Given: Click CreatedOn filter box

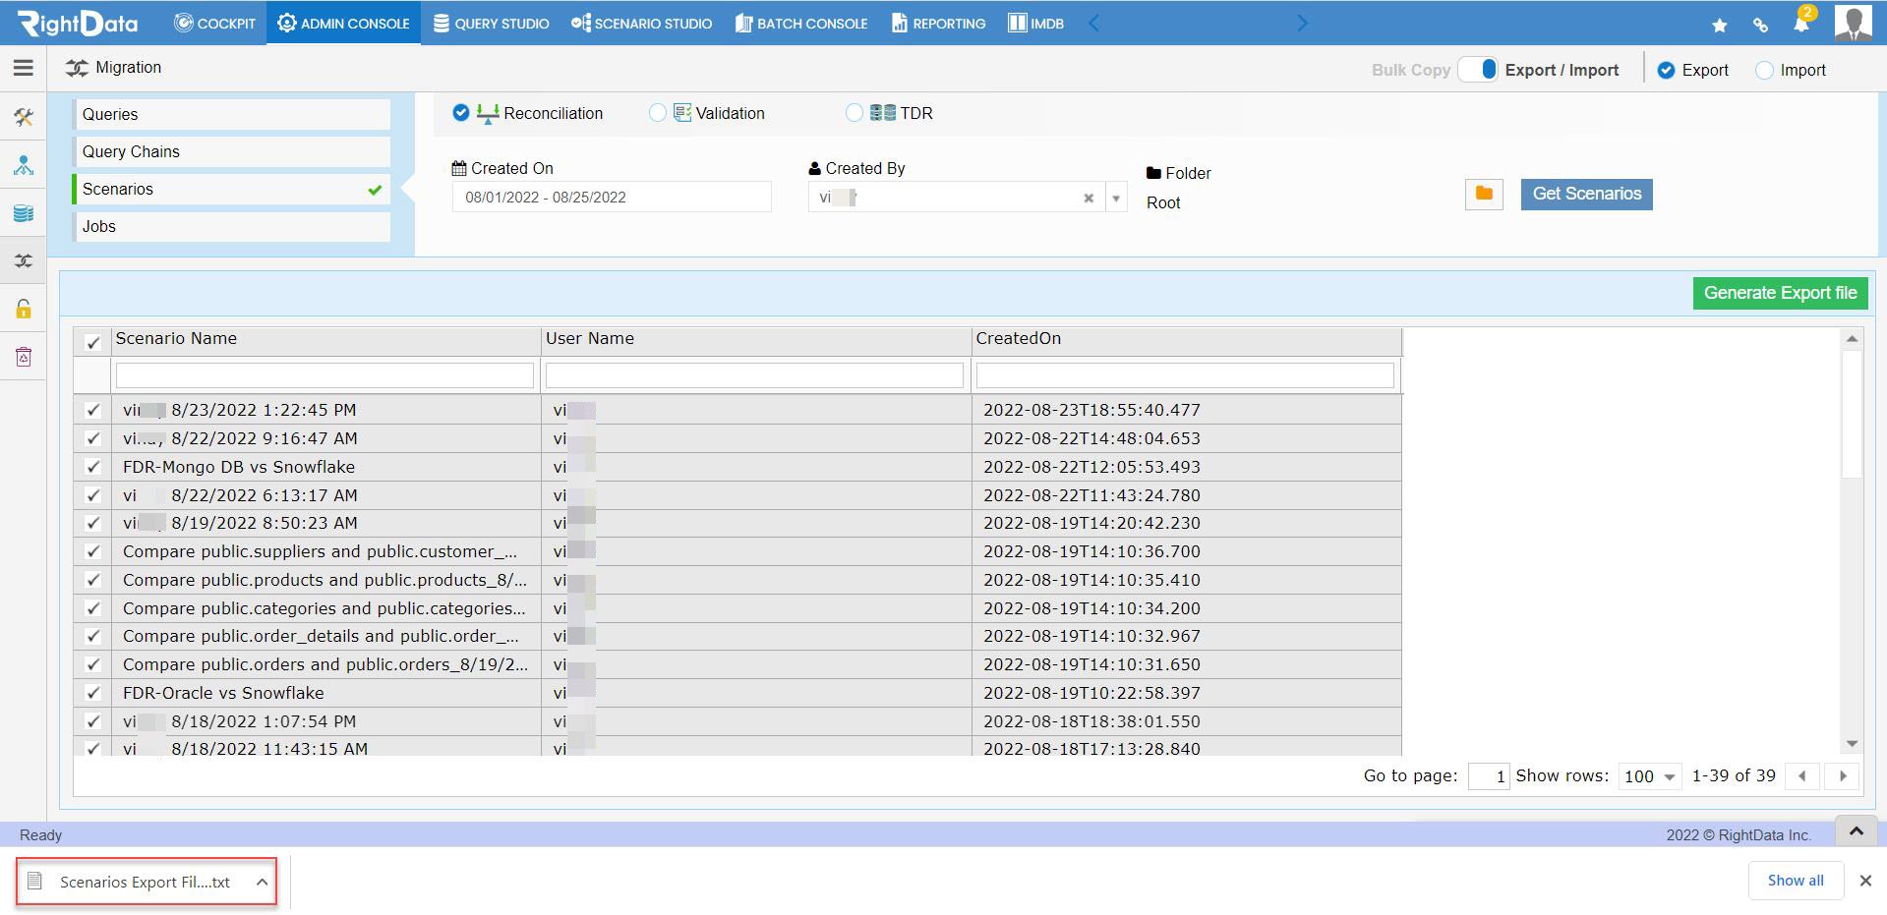Looking at the screenshot, I should coord(1185,375).
